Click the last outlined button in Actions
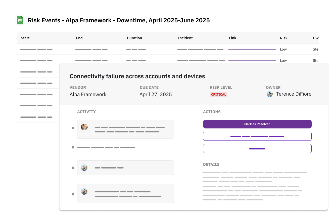The width and height of the screenshot is (336, 218). pyautogui.click(x=257, y=149)
